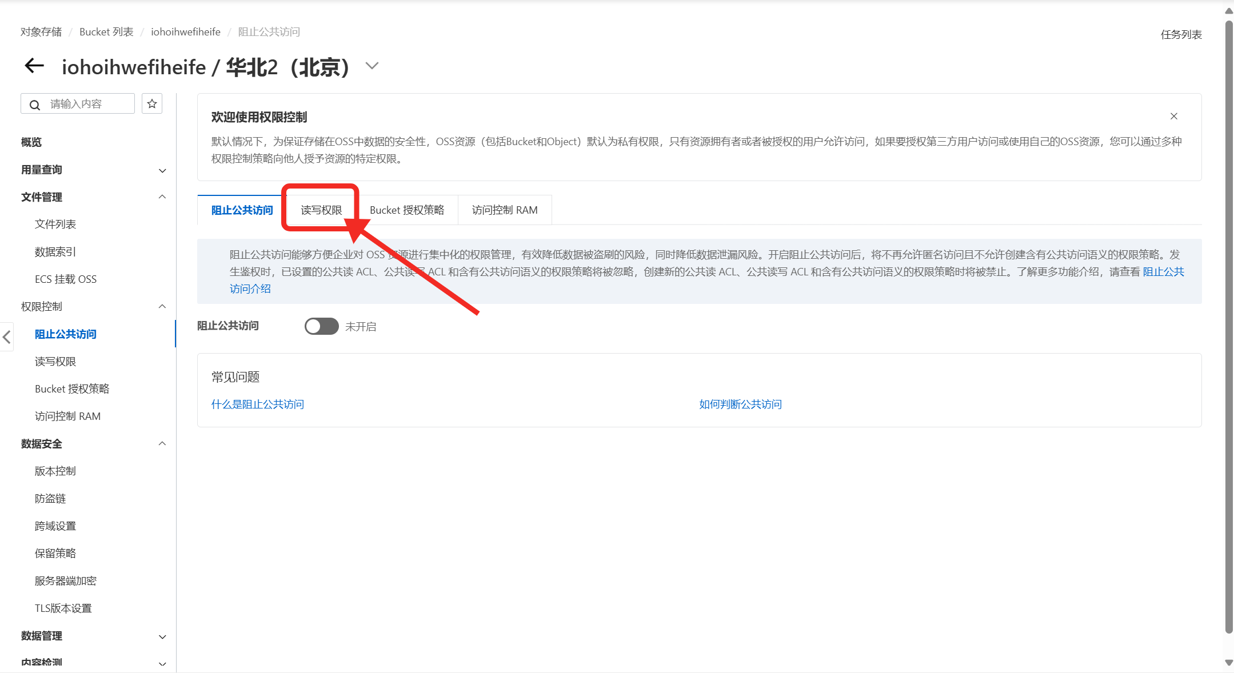Click the search magnifier icon in sidebar

[x=35, y=105]
